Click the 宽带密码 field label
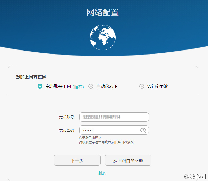208x181 pixels. (67, 130)
